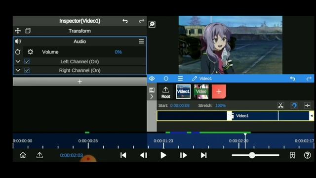Open the Volume settings gear
This screenshot has height=178, width=316.
(31, 52)
